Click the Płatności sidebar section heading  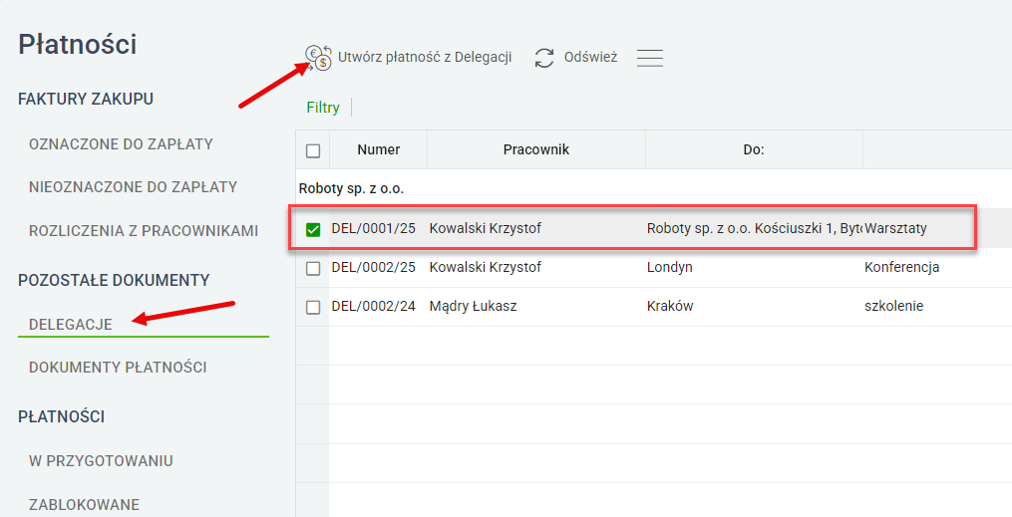pyautogui.click(x=61, y=417)
